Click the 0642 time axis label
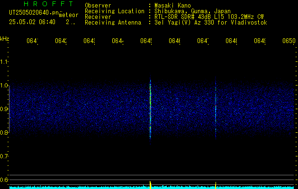Image resolution: width=298 pixels, height=189 pixels. (x=61, y=41)
